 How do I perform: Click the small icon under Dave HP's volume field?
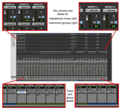[63, 90]
